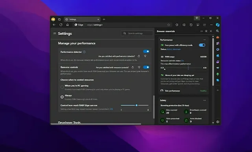Open the sidebar Designer icon
Screen dimensions: 252x152
pos(218,62)
